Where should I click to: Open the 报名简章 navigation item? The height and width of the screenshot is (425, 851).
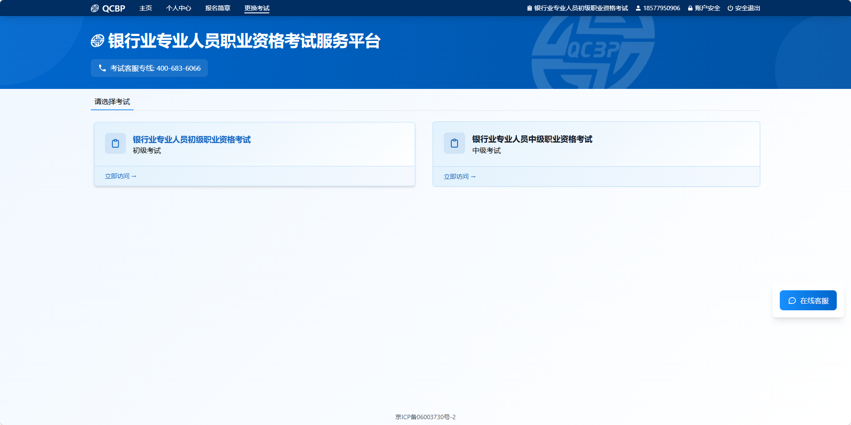point(218,8)
